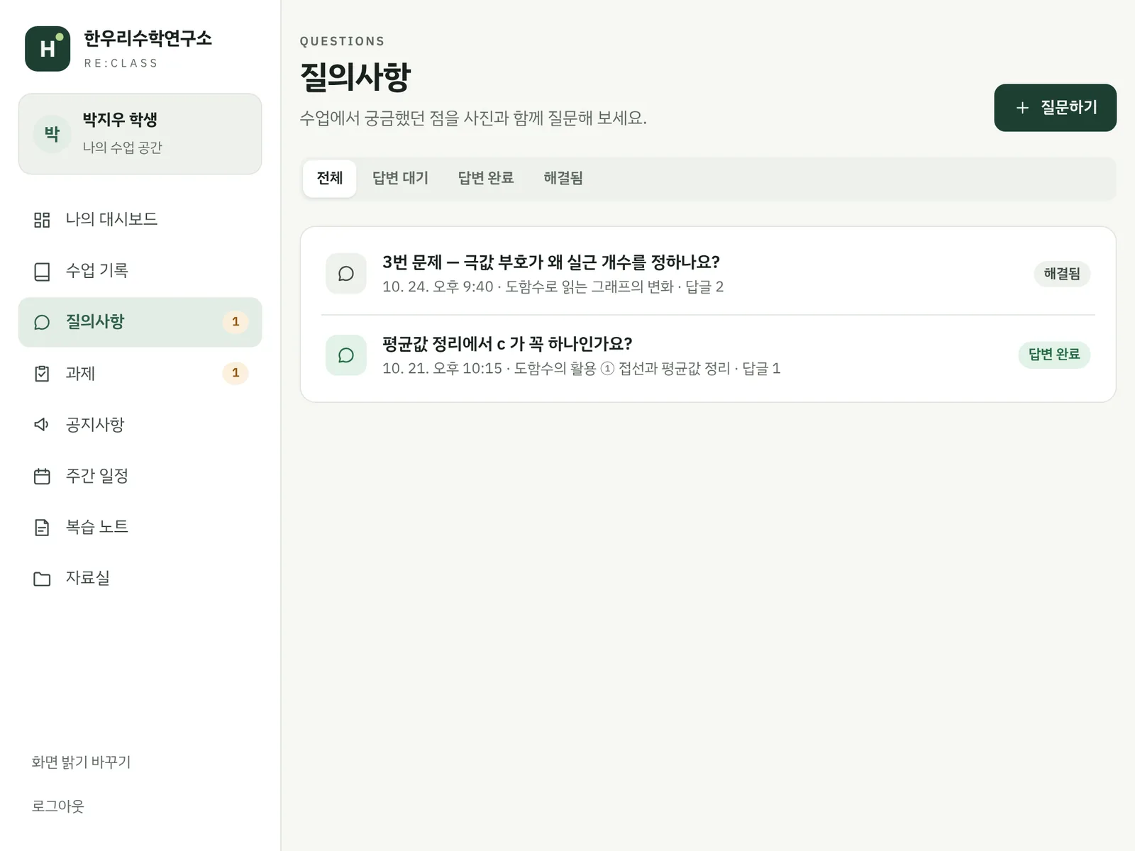Image resolution: width=1135 pixels, height=851 pixels.
Task: Open 나의 대시보드 menu item
Action: click(140, 220)
